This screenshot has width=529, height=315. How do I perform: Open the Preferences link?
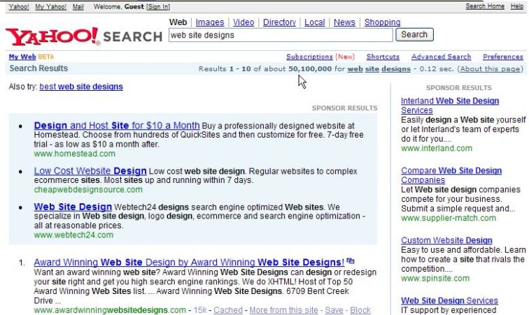pos(502,57)
